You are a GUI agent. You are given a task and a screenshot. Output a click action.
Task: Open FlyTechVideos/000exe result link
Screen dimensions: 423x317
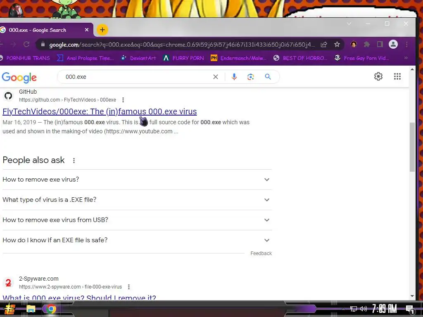click(100, 111)
